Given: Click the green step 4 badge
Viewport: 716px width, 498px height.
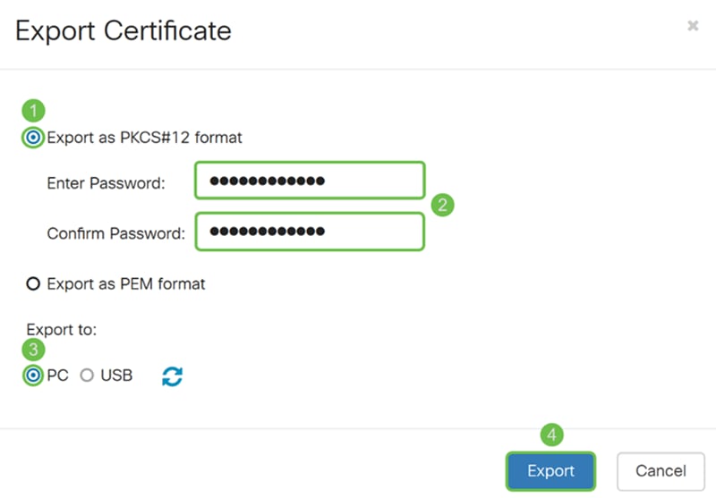Looking at the screenshot, I should 551,435.
